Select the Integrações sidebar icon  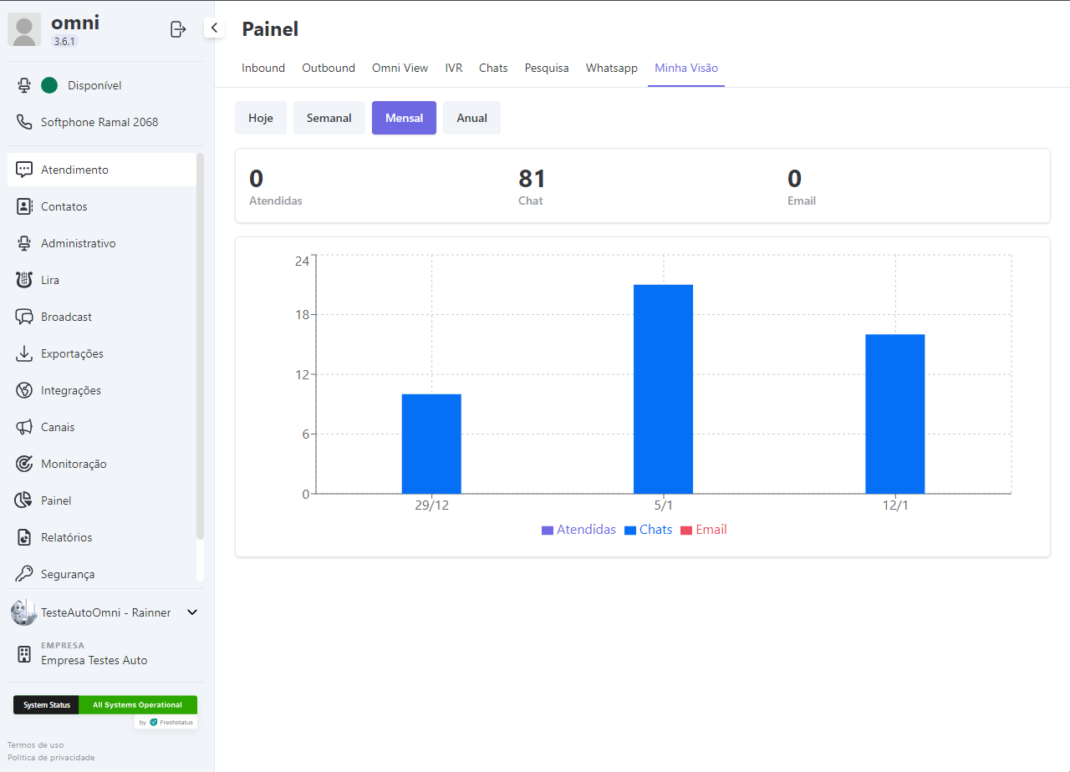coord(24,390)
